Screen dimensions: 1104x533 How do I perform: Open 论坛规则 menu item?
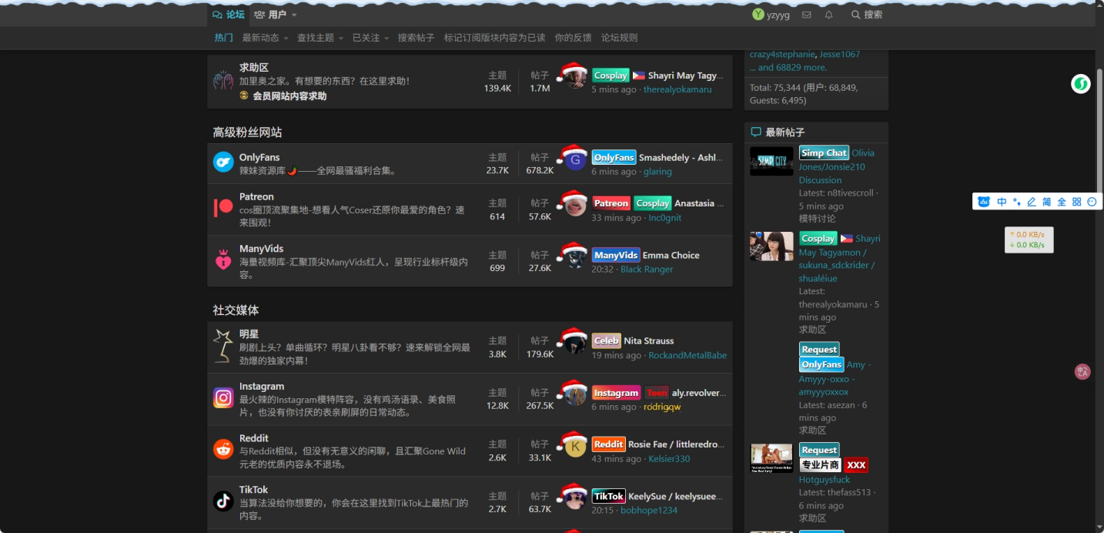click(x=620, y=38)
